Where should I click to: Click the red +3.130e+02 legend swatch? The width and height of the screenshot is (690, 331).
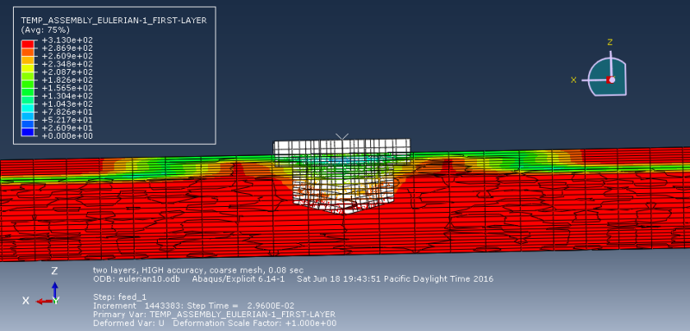[x=28, y=44]
